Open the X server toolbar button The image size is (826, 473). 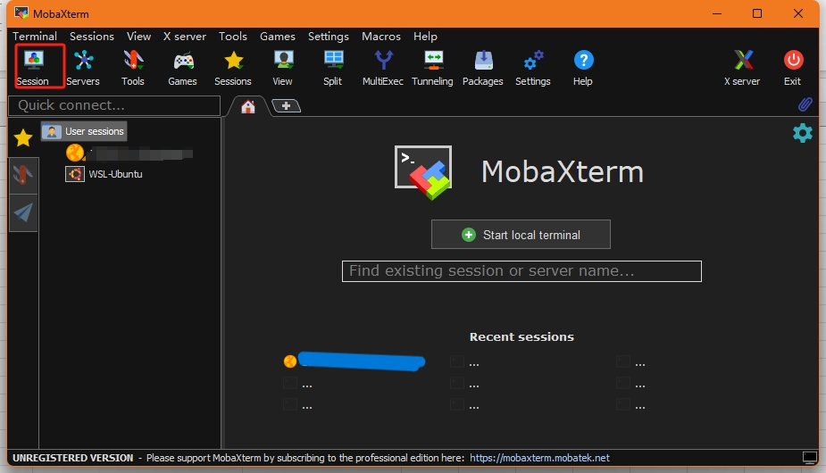(x=742, y=67)
